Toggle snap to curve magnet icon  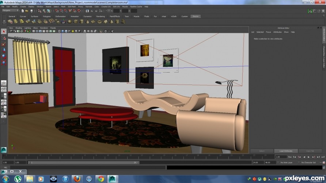click(x=61, y=11)
